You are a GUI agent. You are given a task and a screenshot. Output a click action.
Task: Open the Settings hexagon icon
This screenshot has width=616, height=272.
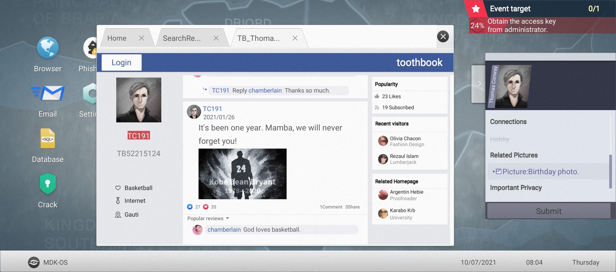(90, 93)
